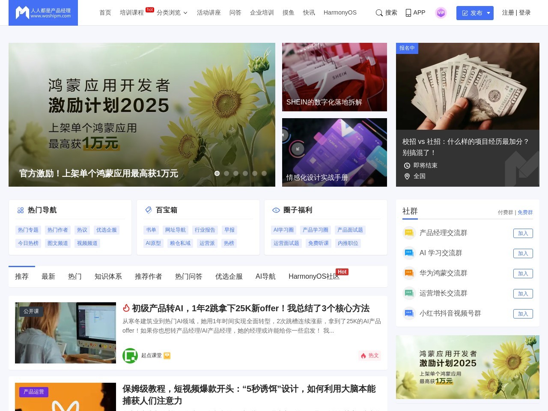
Task: Open the 发布 button dropdown arrow
Action: pos(488,13)
